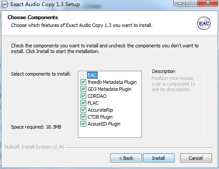Click the Install button
The image size is (219, 169).
tap(158, 158)
